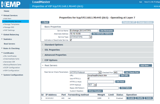This screenshot has height=104, width=160.
Task: Edit the Checked Port field
Action: [x=118, y=72]
